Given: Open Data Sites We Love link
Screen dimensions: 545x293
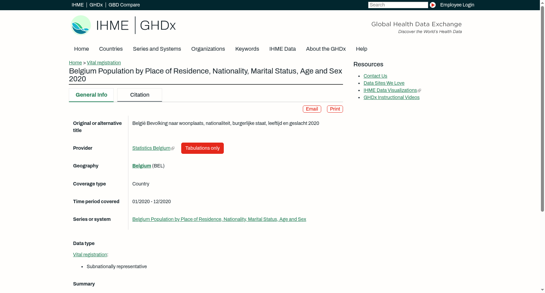Looking at the screenshot, I should coord(384,83).
